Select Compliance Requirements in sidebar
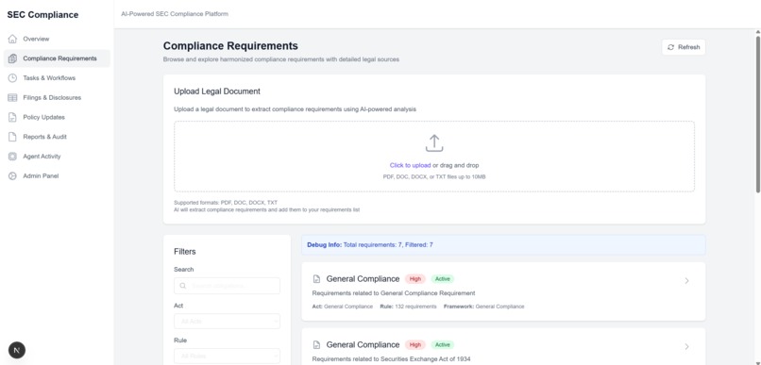This screenshot has height=365, width=761. tap(57, 58)
